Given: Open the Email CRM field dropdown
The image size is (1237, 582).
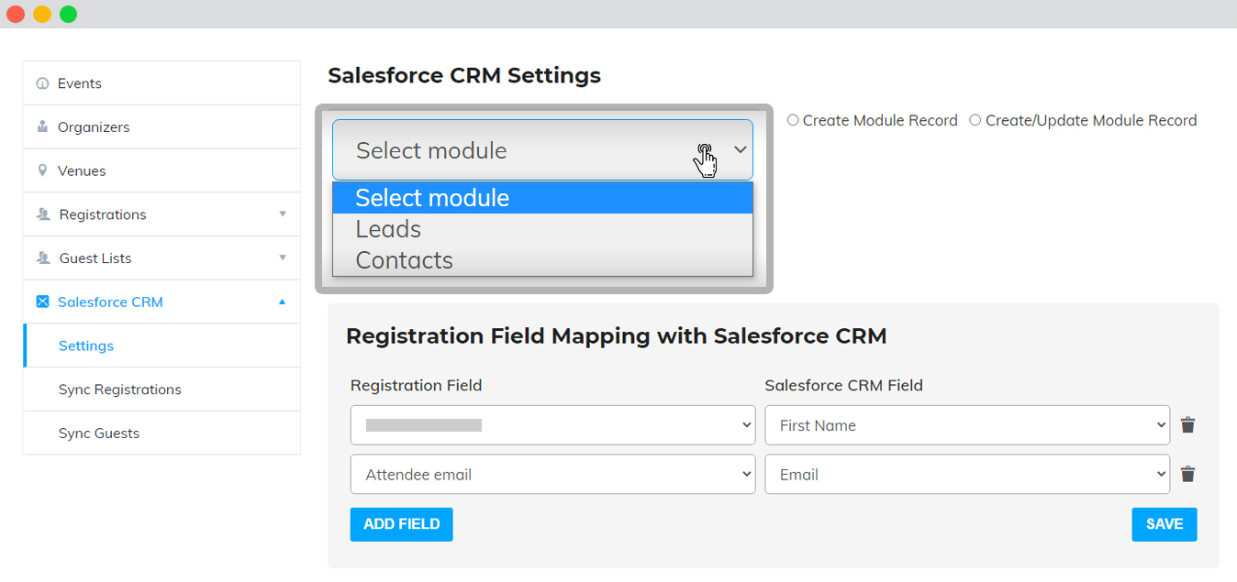Looking at the screenshot, I should coord(967,474).
